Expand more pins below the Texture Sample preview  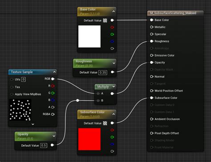click(33, 124)
